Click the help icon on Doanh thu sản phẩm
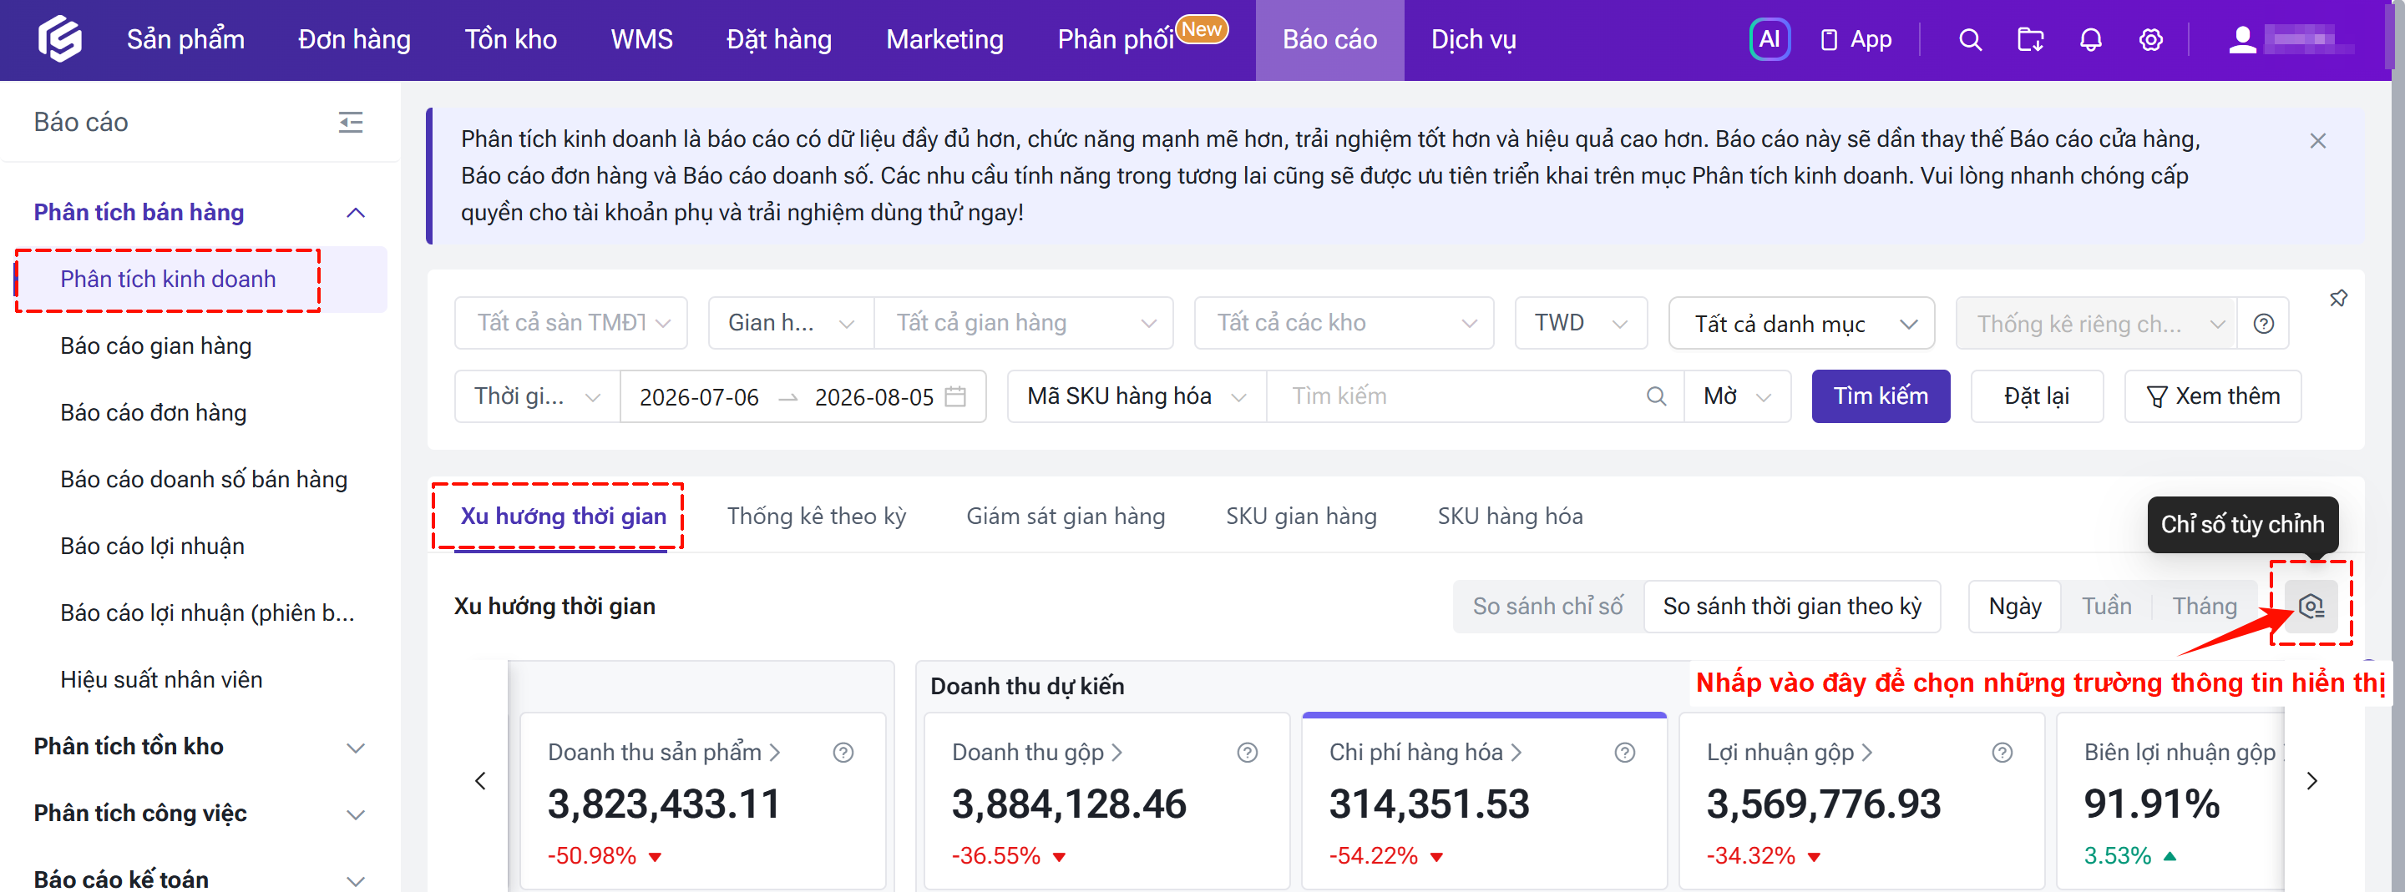 coord(843,753)
